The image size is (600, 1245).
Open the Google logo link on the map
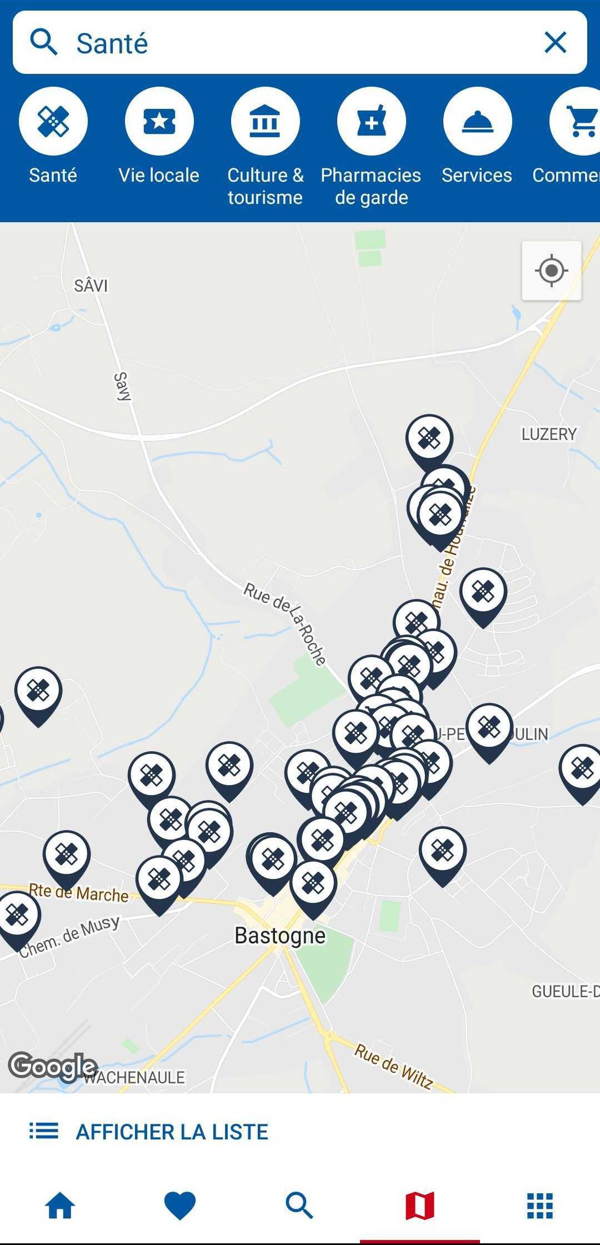click(x=53, y=1066)
